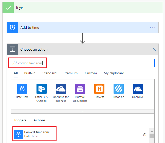Click the Date Time connector icon
This screenshot has width=165, height=143.
(22, 89)
